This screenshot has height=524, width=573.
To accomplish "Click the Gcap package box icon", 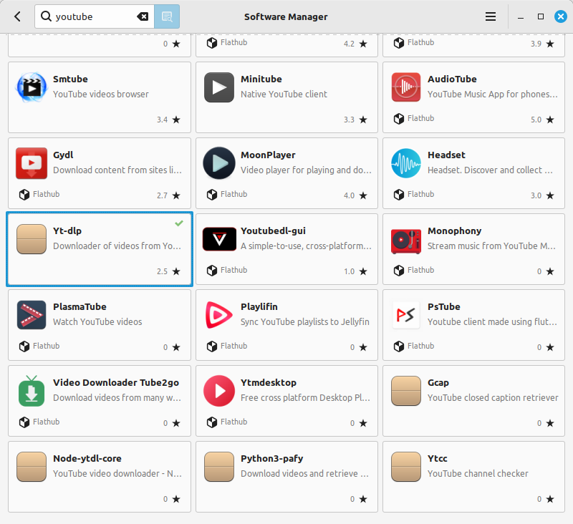I will click(x=406, y=391).
